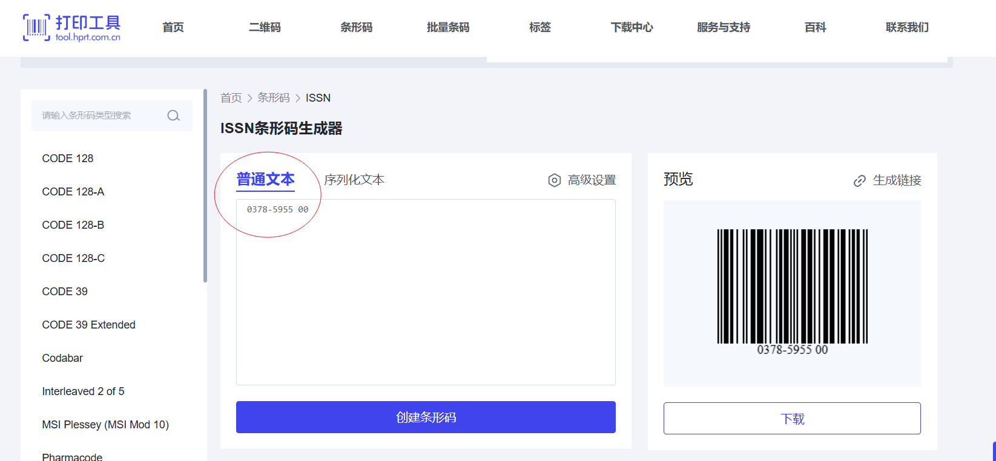Open 批量条码 in the top menu
This screenshot has width=996, height=461.
coord(448,27)
